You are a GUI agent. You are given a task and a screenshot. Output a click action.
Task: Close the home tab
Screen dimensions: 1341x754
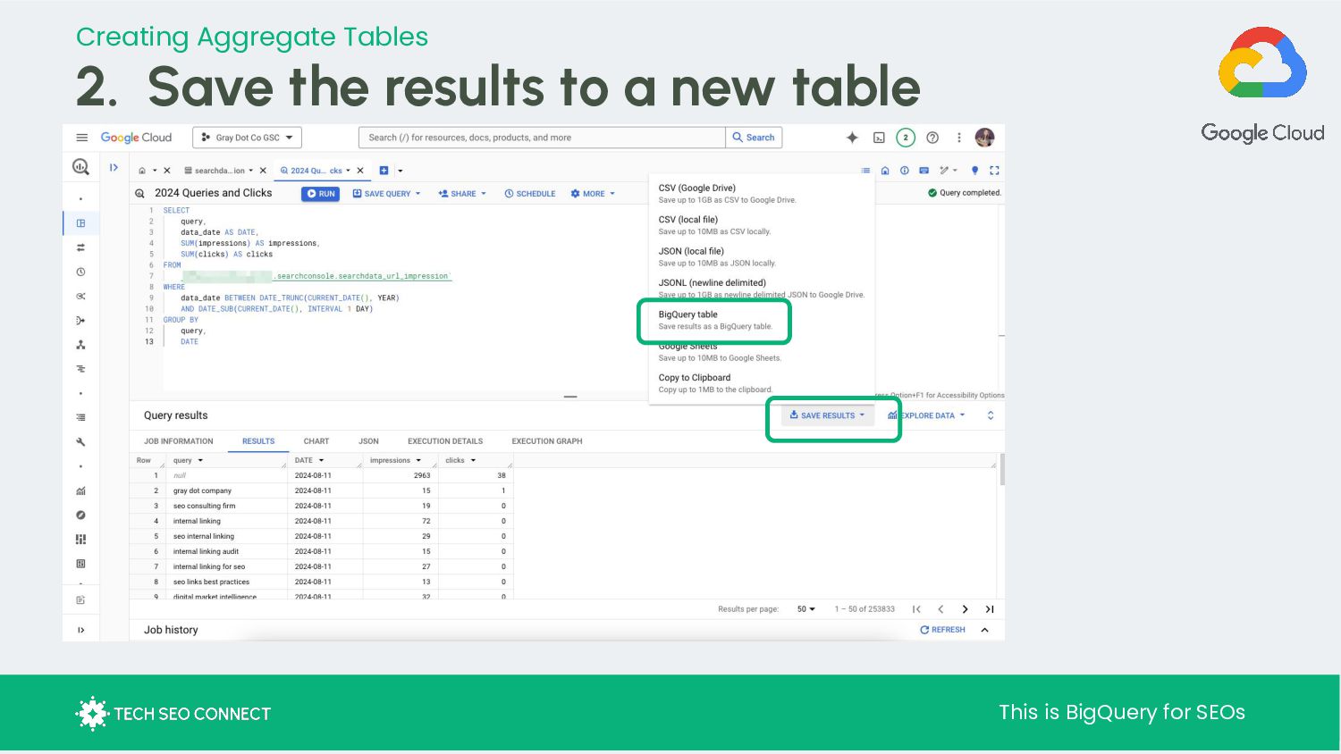[x=167, y=171]
